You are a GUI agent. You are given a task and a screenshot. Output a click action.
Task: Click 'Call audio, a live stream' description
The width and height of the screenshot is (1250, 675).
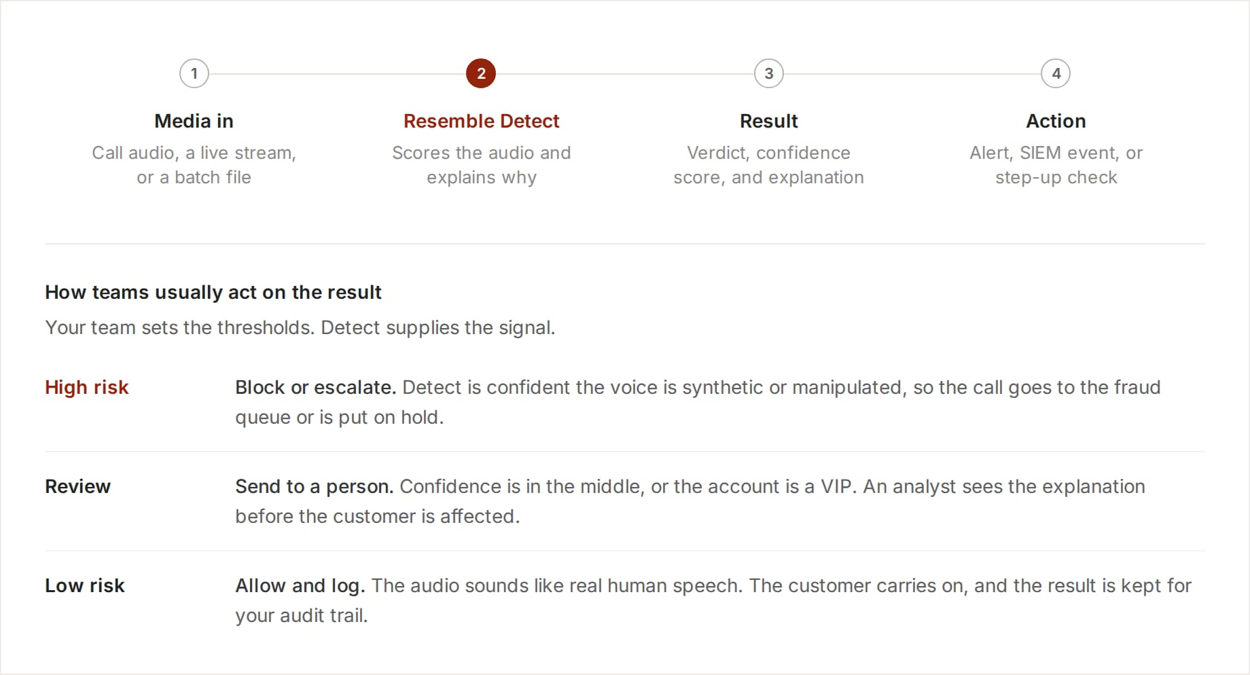[x=194, y=165]
